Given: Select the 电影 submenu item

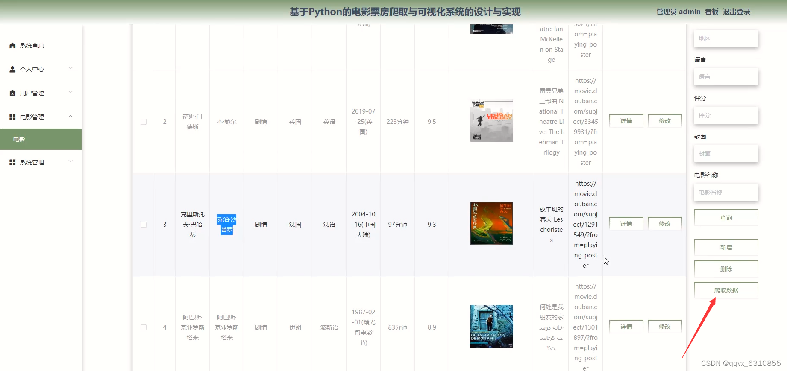Looking at the screenshot, I should pos(41,139).
